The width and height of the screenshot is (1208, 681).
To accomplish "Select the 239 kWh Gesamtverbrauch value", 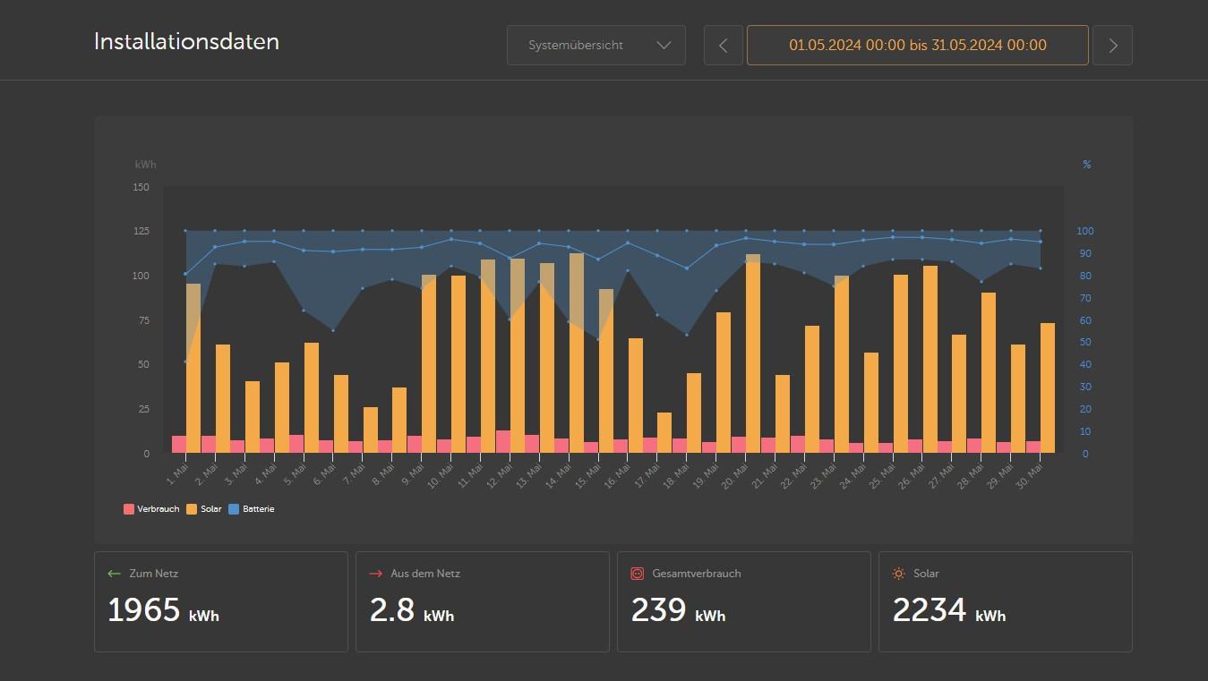I will 679,610.
